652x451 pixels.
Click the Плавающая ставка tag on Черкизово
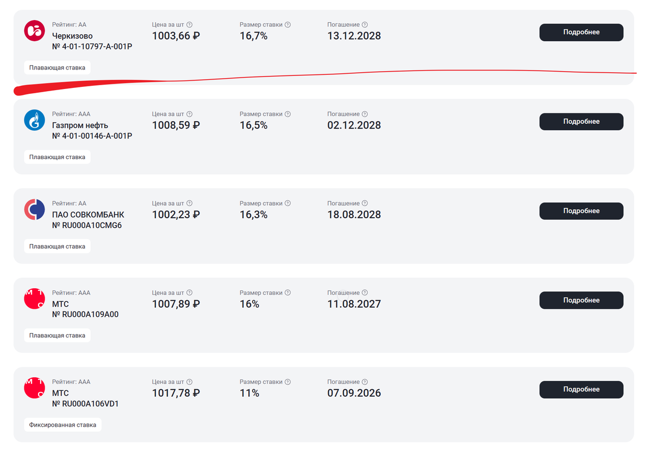pyautogui.click(x=57, y=68)
